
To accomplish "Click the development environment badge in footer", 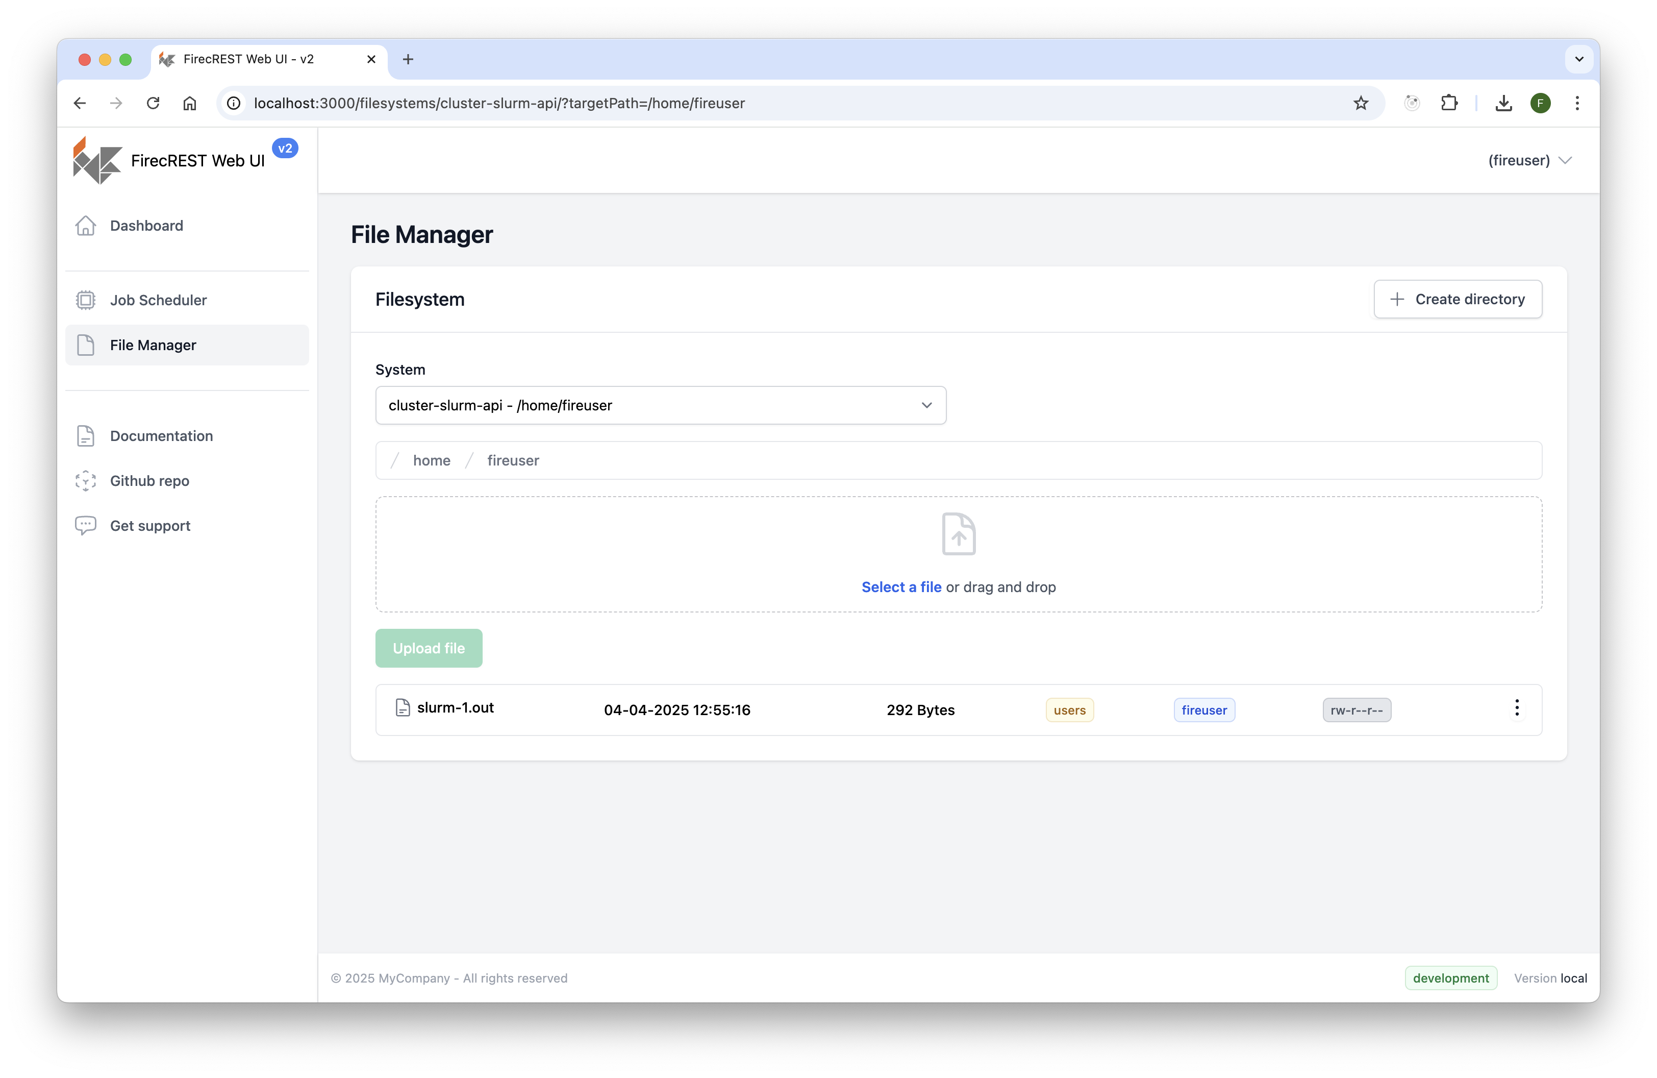I will point(1451,978).
